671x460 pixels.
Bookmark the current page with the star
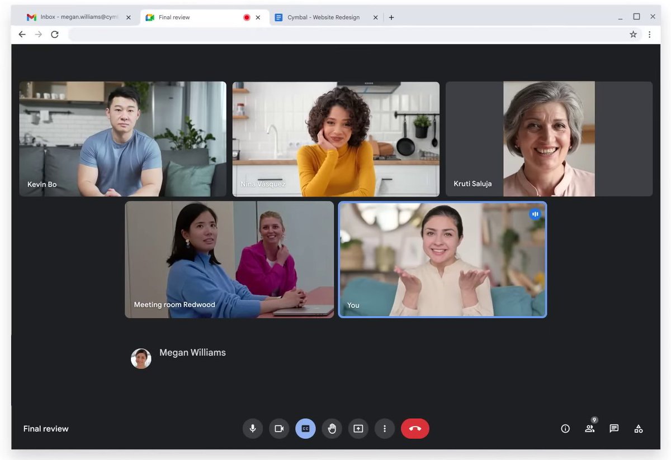(x=634, y=34)
